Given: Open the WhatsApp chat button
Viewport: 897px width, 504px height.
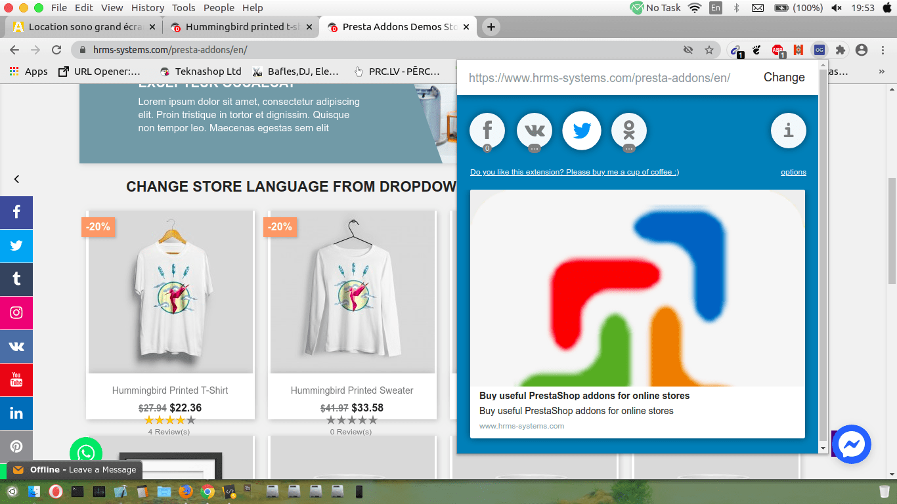Looking at the screenshot, I should [x=86, y=453].
